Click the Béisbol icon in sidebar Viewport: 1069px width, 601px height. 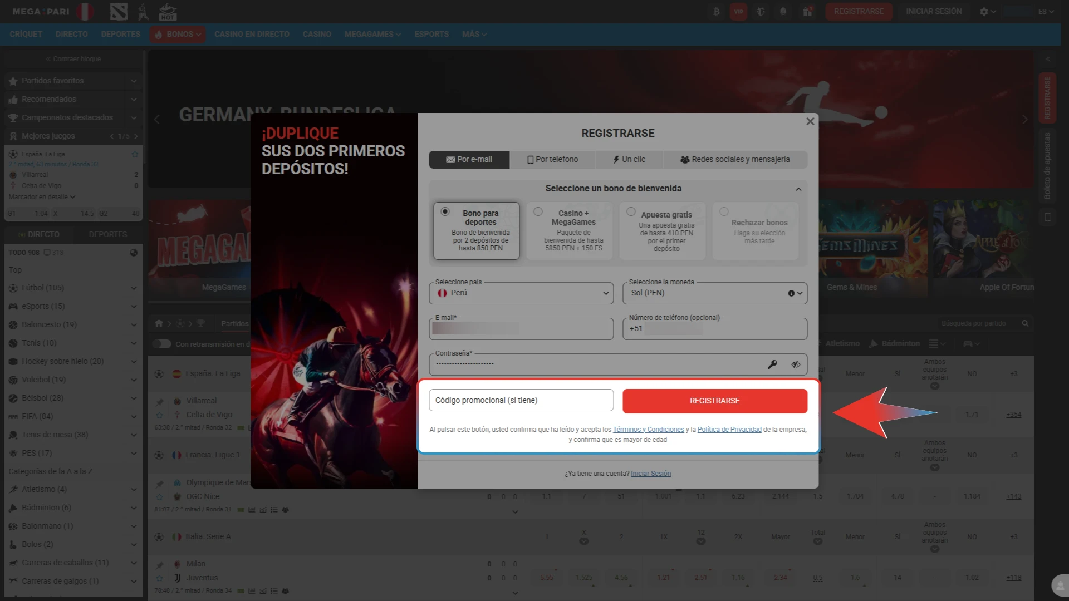(x=13, y=398)
